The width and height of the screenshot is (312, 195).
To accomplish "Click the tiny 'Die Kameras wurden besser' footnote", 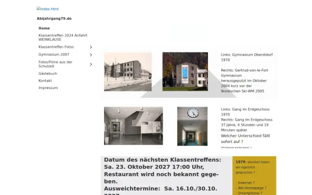I will 237,148.
